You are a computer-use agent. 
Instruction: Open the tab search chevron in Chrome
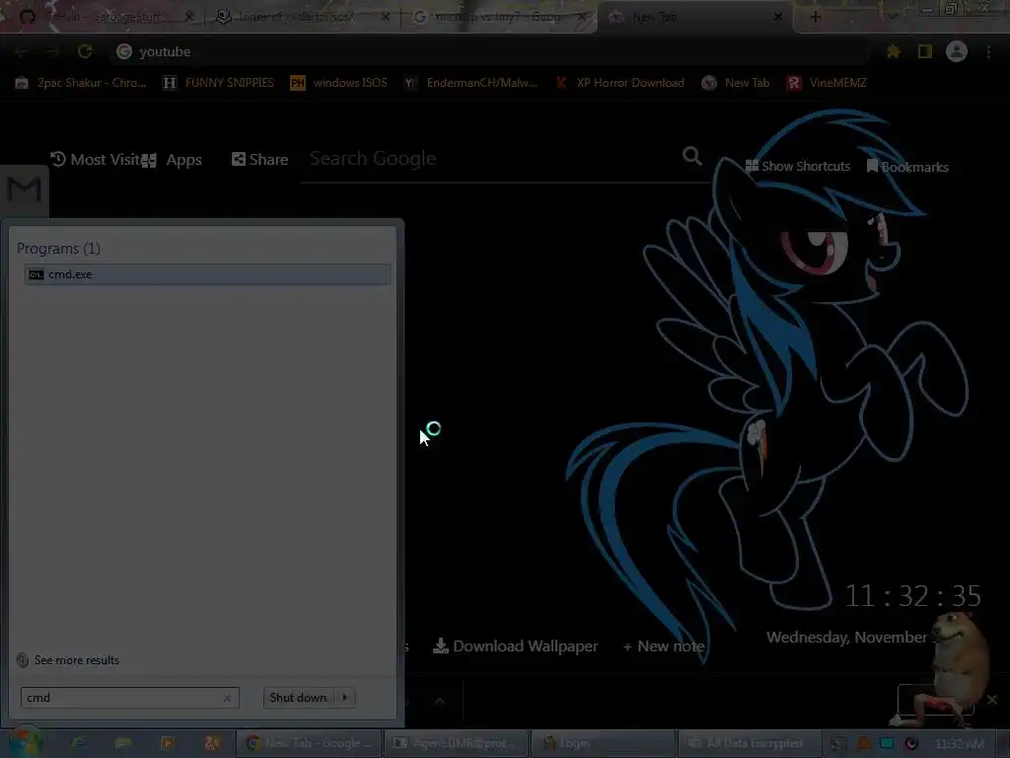coord(892,17)
